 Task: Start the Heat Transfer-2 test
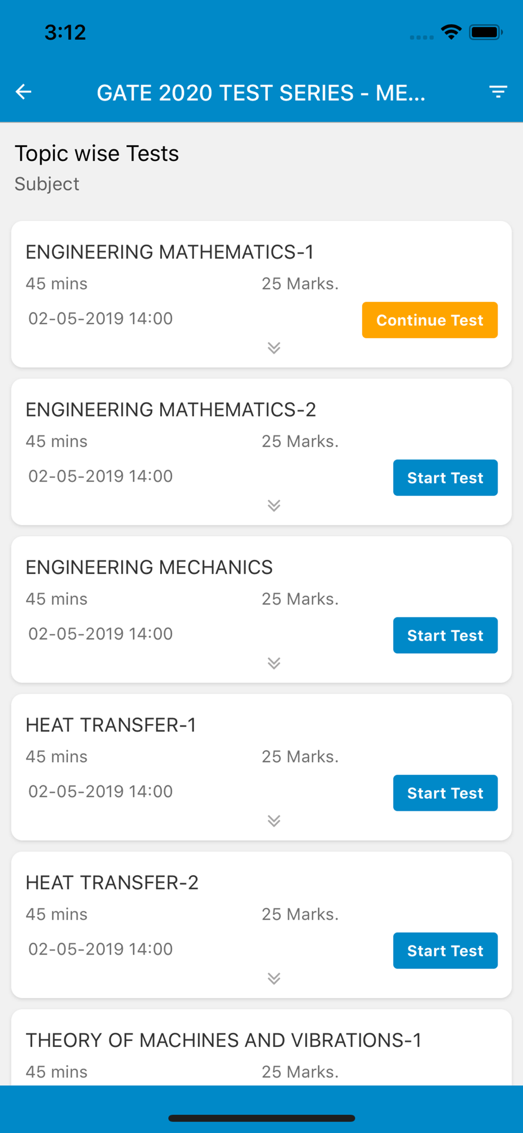[x=445, y=950]
